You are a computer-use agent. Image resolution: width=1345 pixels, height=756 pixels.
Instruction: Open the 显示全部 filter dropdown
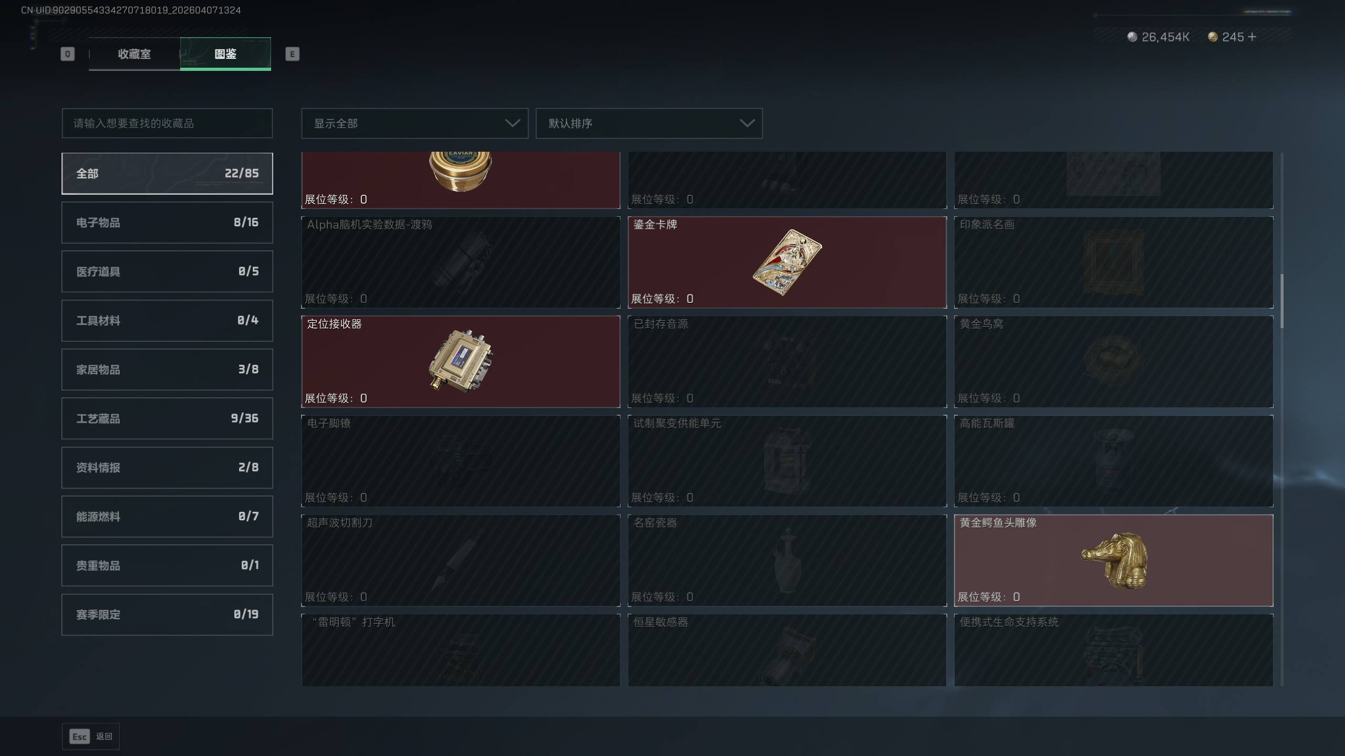[x=415, y=123]
